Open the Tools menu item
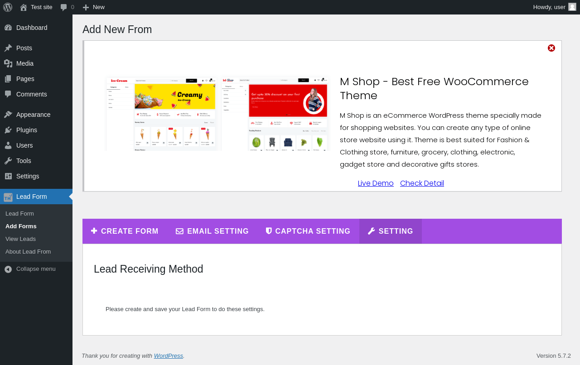This screenshot has height=365, width=580. 36,161
